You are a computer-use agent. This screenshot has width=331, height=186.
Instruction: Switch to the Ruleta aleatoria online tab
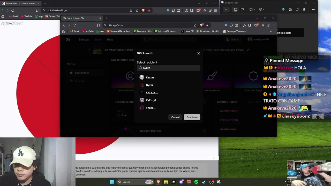(21, 3)
